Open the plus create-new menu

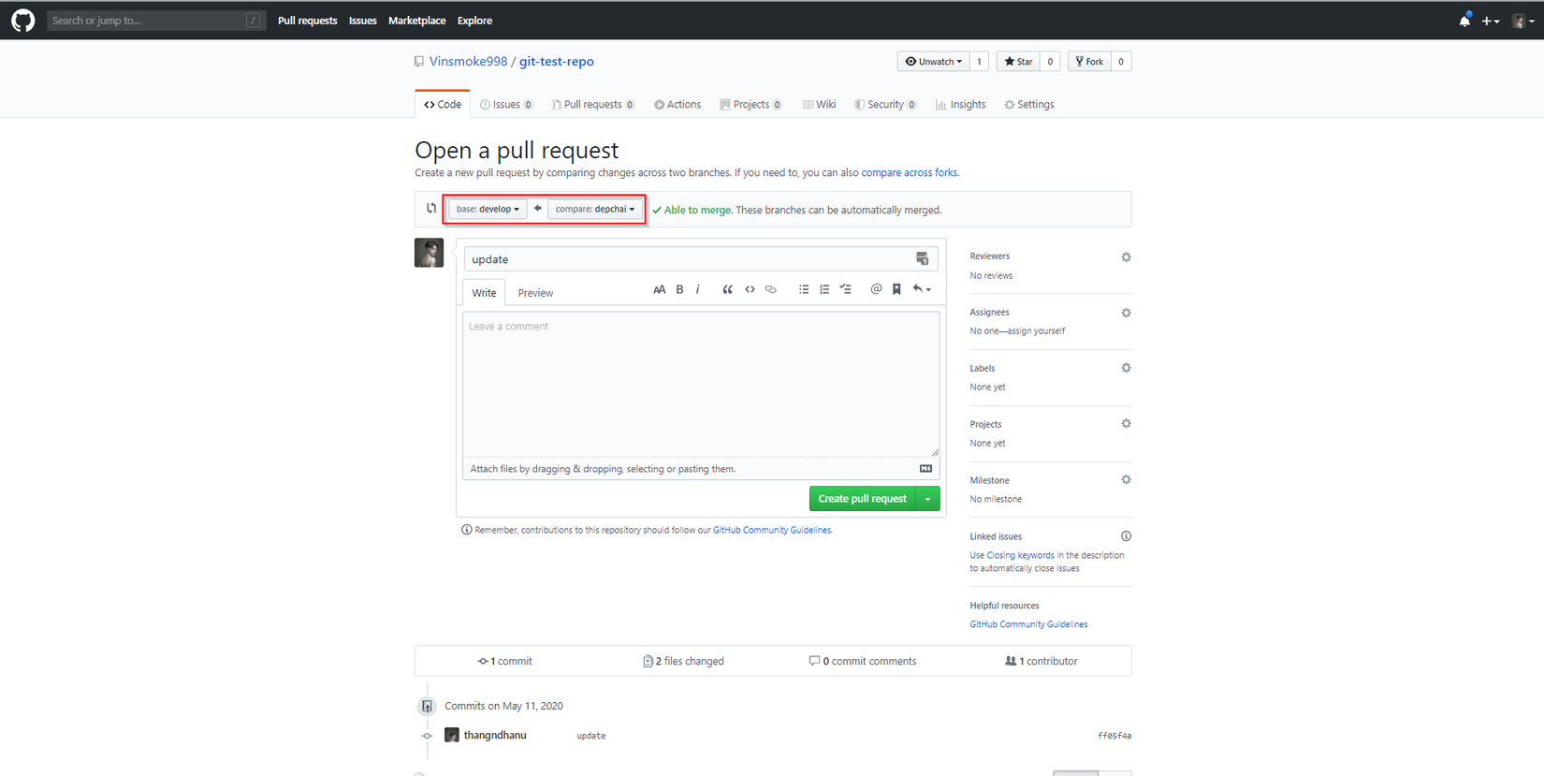(1491, 21)
